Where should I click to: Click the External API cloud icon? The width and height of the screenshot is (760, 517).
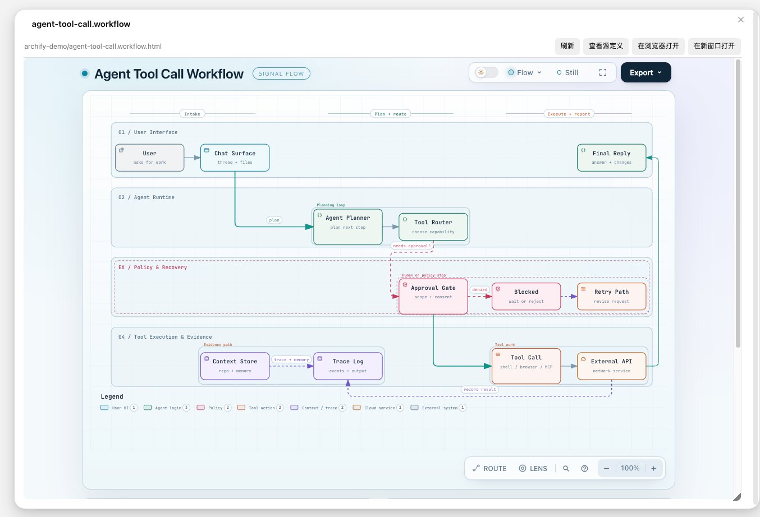[583, 359]
